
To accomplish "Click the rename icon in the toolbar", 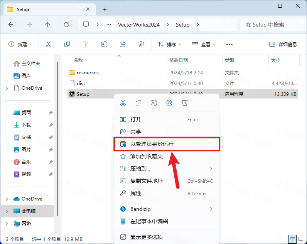I will 104,44.
